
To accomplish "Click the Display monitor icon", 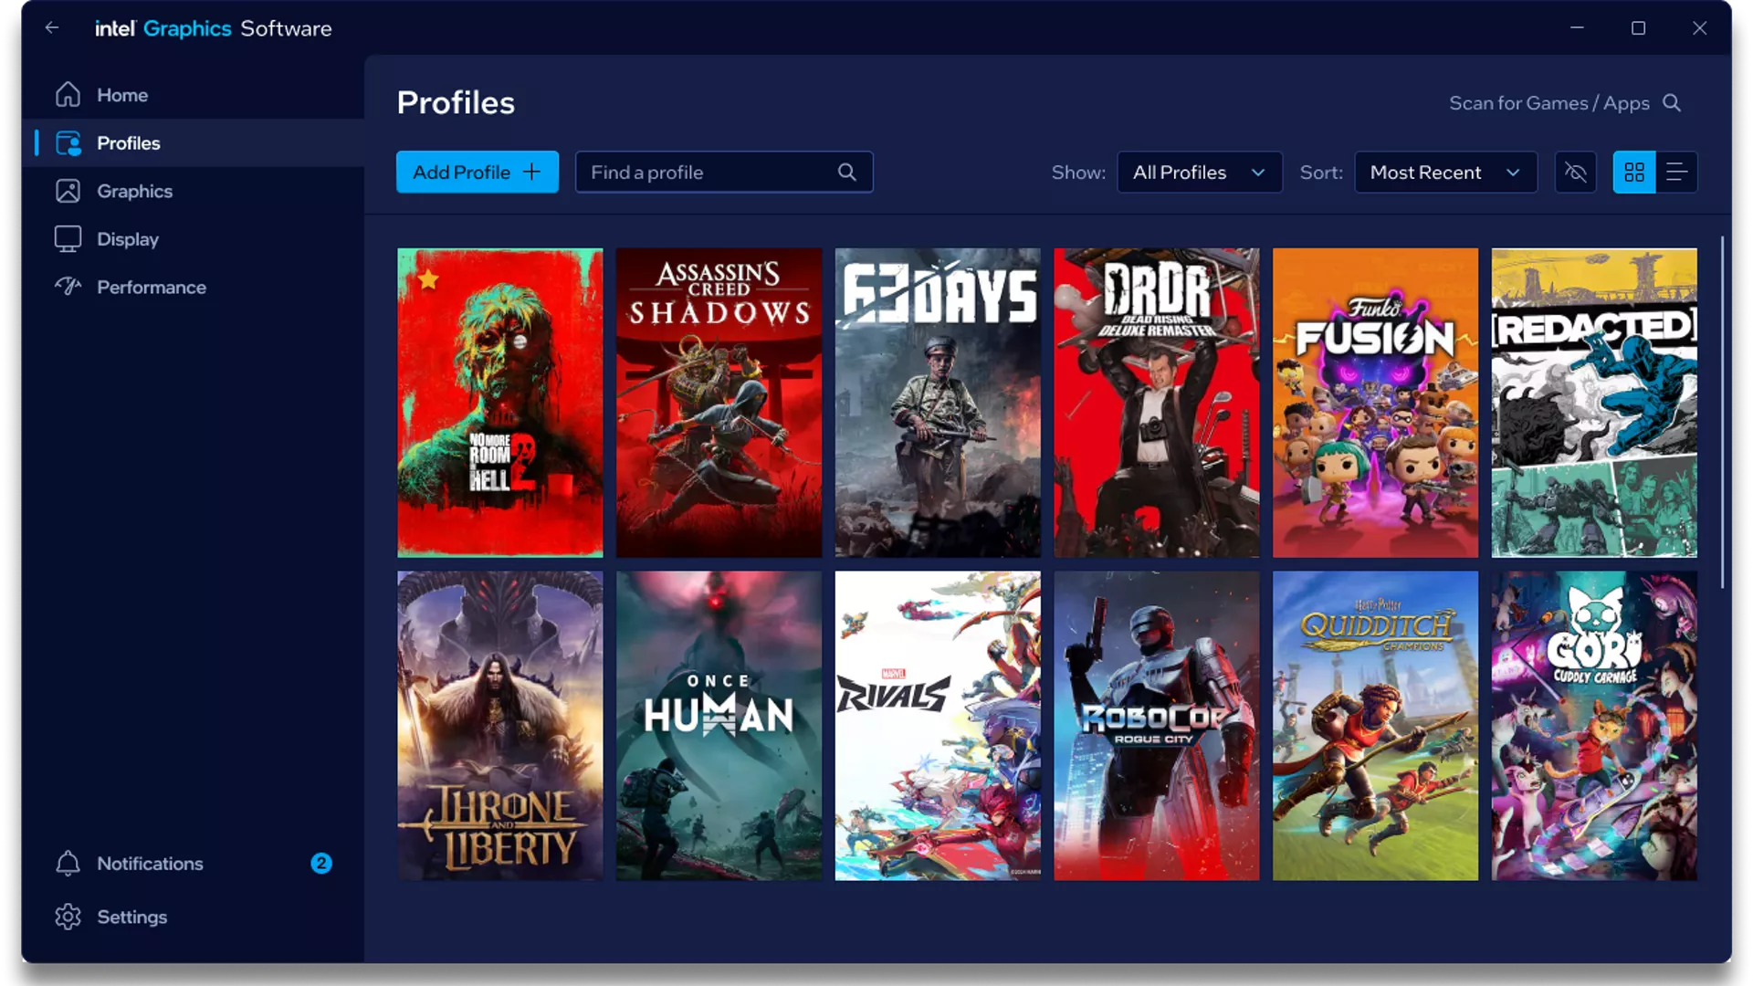I will (x=68, y=239).
